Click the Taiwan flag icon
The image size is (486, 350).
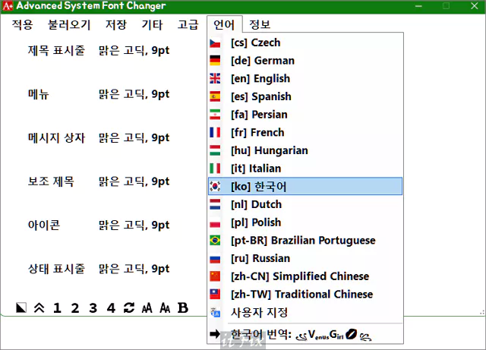(x=215, y=295)
